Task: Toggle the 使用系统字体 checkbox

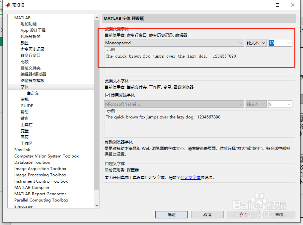Action: [107, 95]
